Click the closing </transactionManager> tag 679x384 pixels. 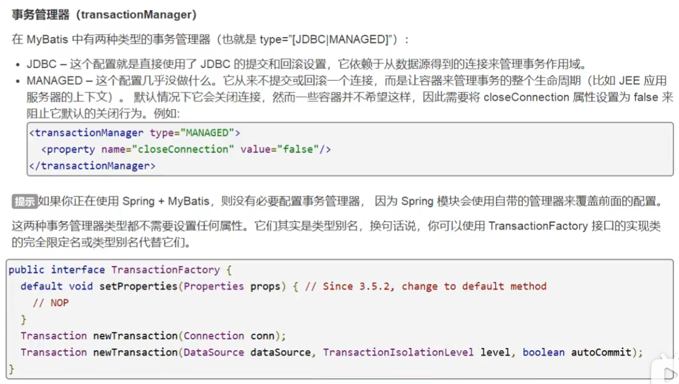(x=92, y=166)
